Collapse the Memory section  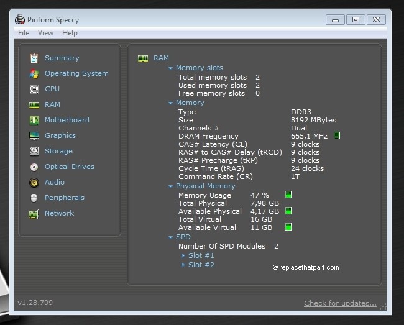coord(170,103)
